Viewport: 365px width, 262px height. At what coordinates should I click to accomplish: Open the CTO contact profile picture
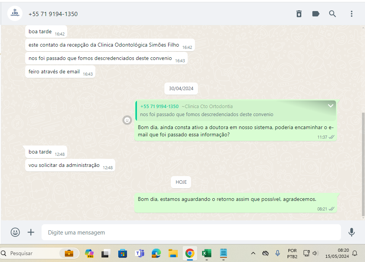pos(15,13)
